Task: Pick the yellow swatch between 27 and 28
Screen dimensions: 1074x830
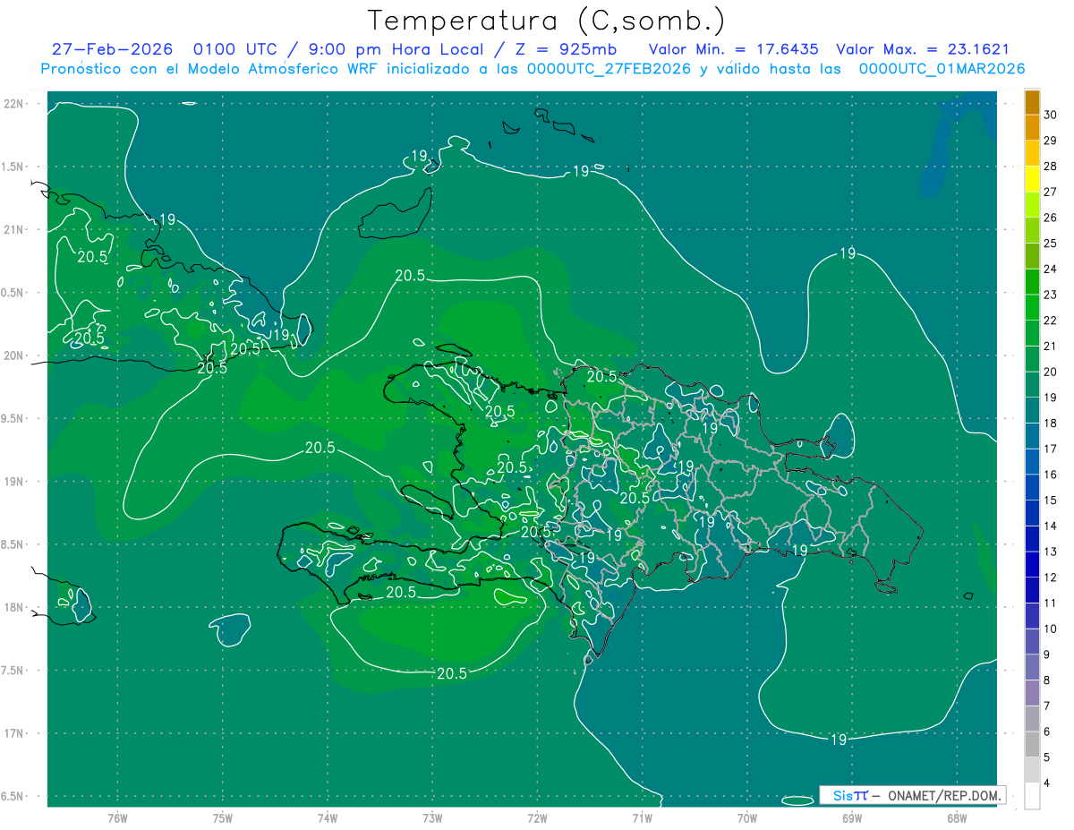Action: [1032, 178]
